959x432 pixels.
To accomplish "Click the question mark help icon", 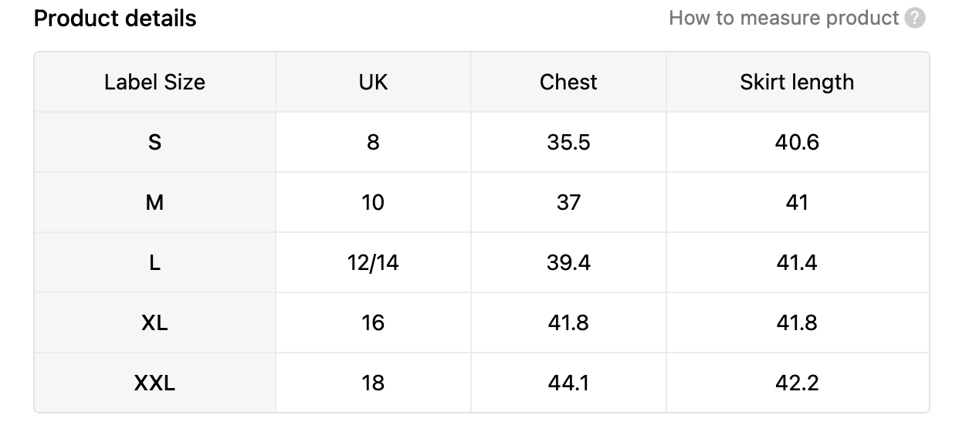I will click(x=915, y=19).
